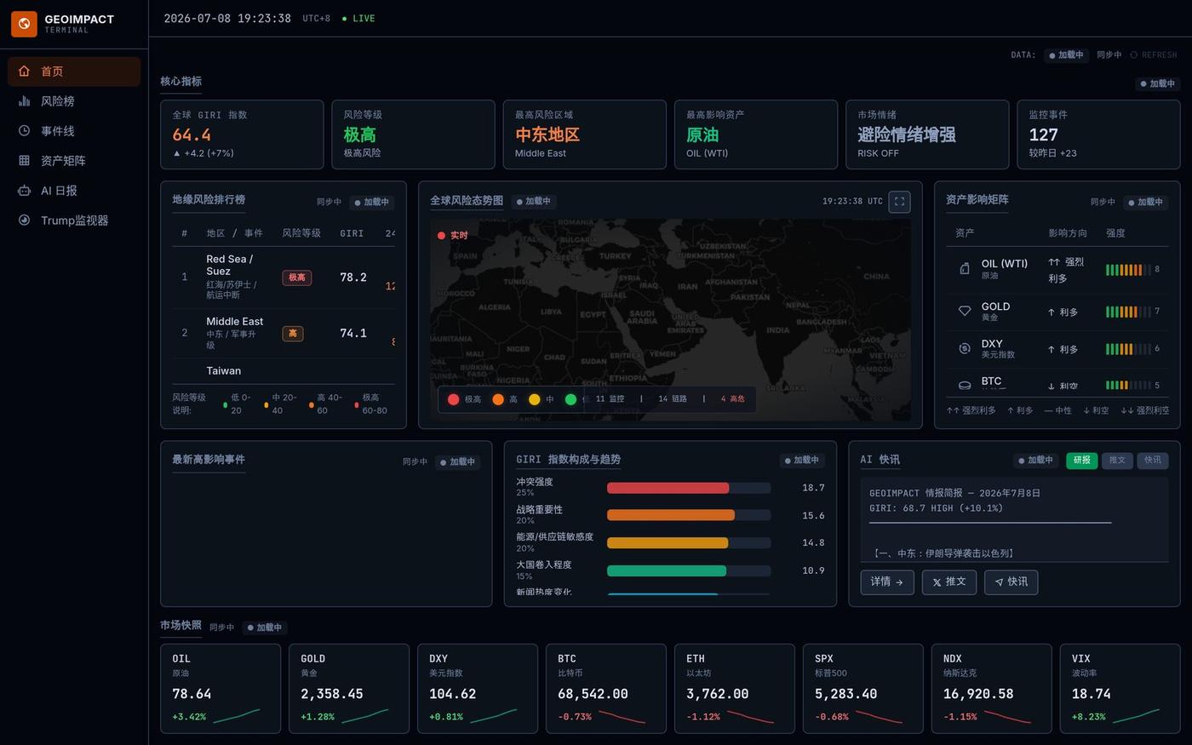
Task: Click the yellow 中 legend dot on map
Action: click(x=534, y=399)
